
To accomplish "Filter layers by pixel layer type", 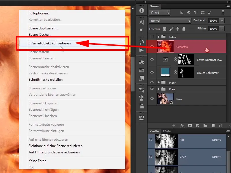I will tap(182, 13).
